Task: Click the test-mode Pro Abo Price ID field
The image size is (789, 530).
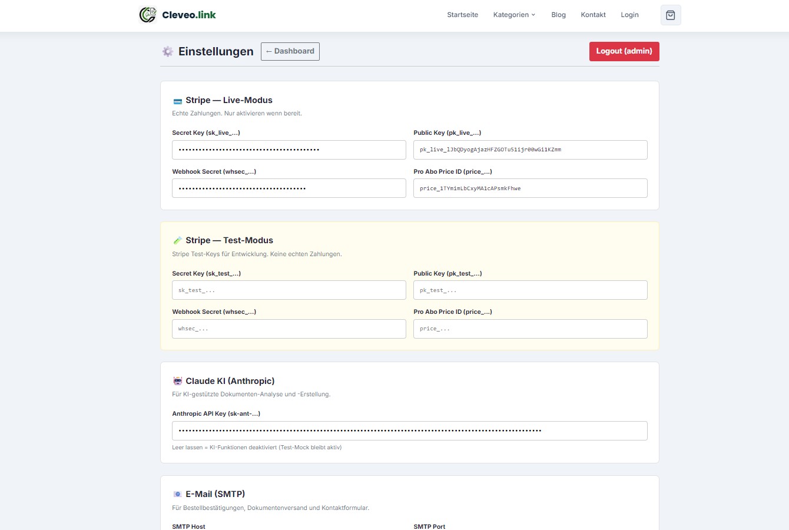Action: [531, 329]
